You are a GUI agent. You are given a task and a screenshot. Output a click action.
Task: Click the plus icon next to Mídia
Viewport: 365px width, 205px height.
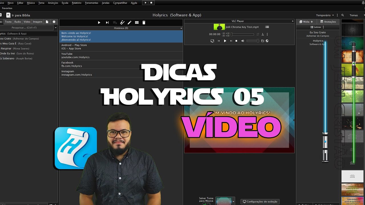(x=312, y=22)
